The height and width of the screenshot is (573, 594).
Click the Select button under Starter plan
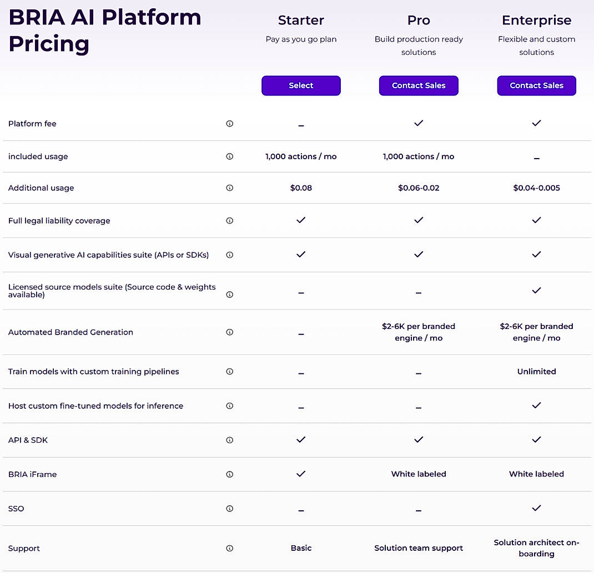click(301, 85)
